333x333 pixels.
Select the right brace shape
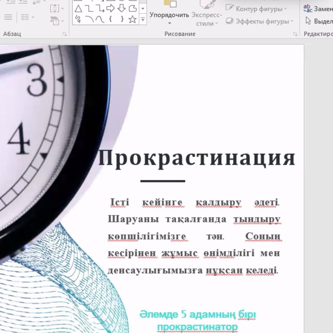(x=121, y=19)
